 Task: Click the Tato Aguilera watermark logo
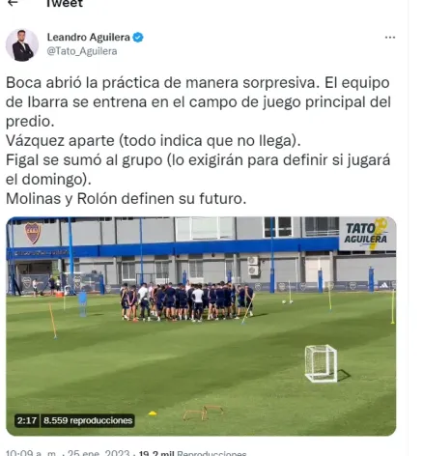point(366,234)
